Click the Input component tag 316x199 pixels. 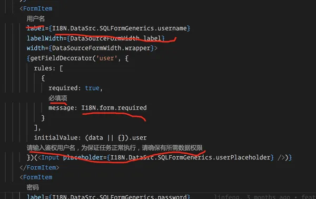click(x=50, y=157)
